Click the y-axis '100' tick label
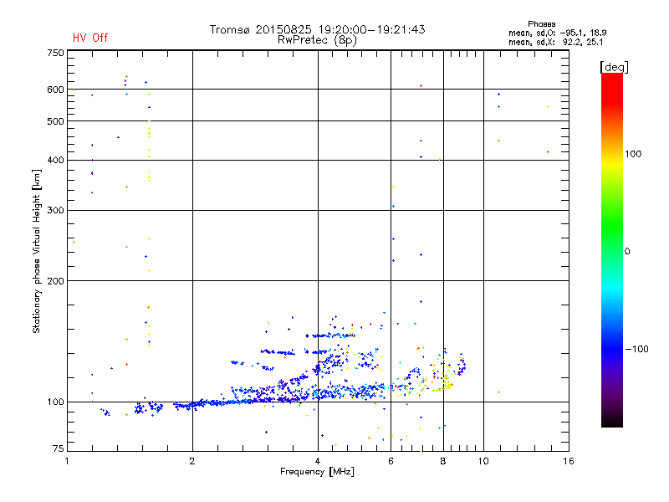This screenshot has height=502, width=669. pos(56,402)
